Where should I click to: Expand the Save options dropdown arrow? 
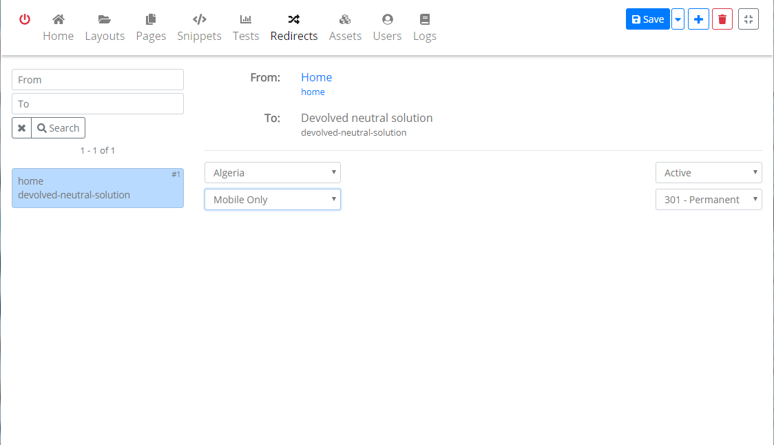(x=678, y=19)
